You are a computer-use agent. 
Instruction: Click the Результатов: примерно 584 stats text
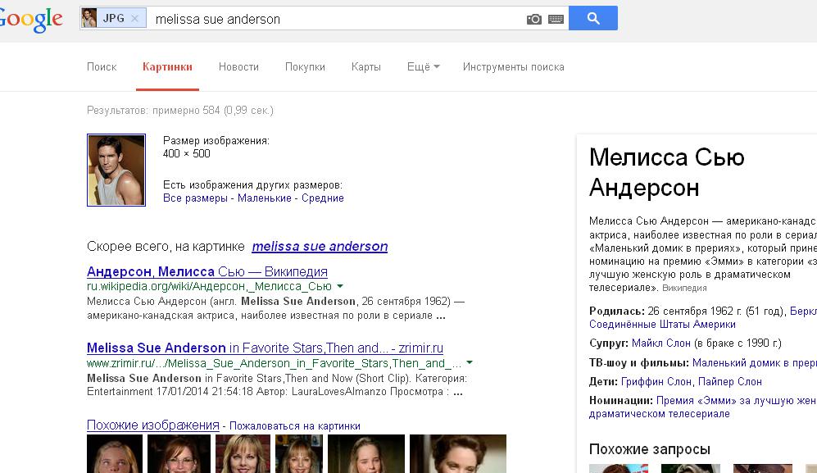(179, 111)
